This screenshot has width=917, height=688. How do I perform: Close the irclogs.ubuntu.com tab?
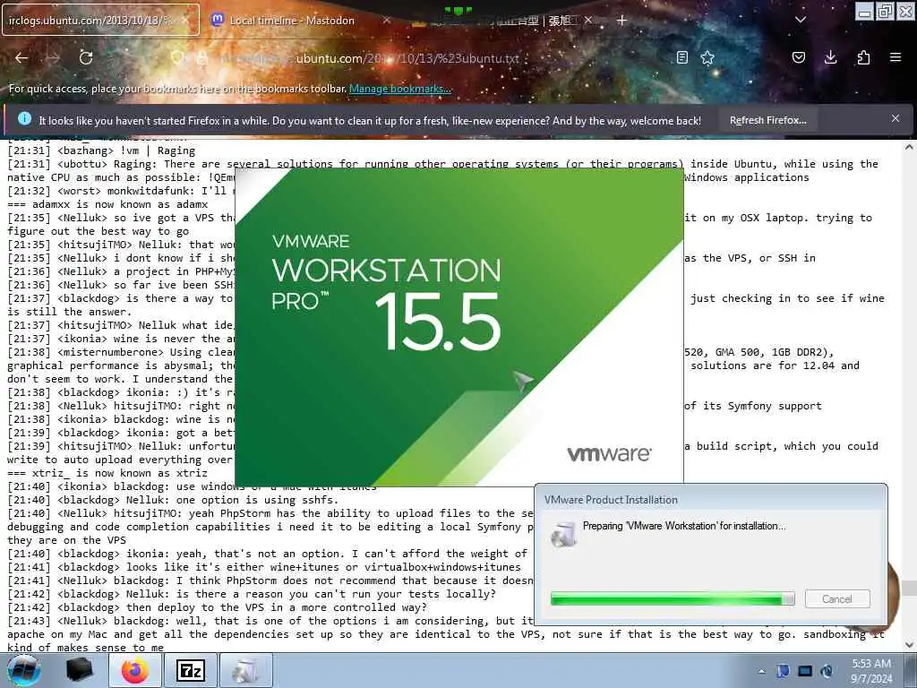184,20
